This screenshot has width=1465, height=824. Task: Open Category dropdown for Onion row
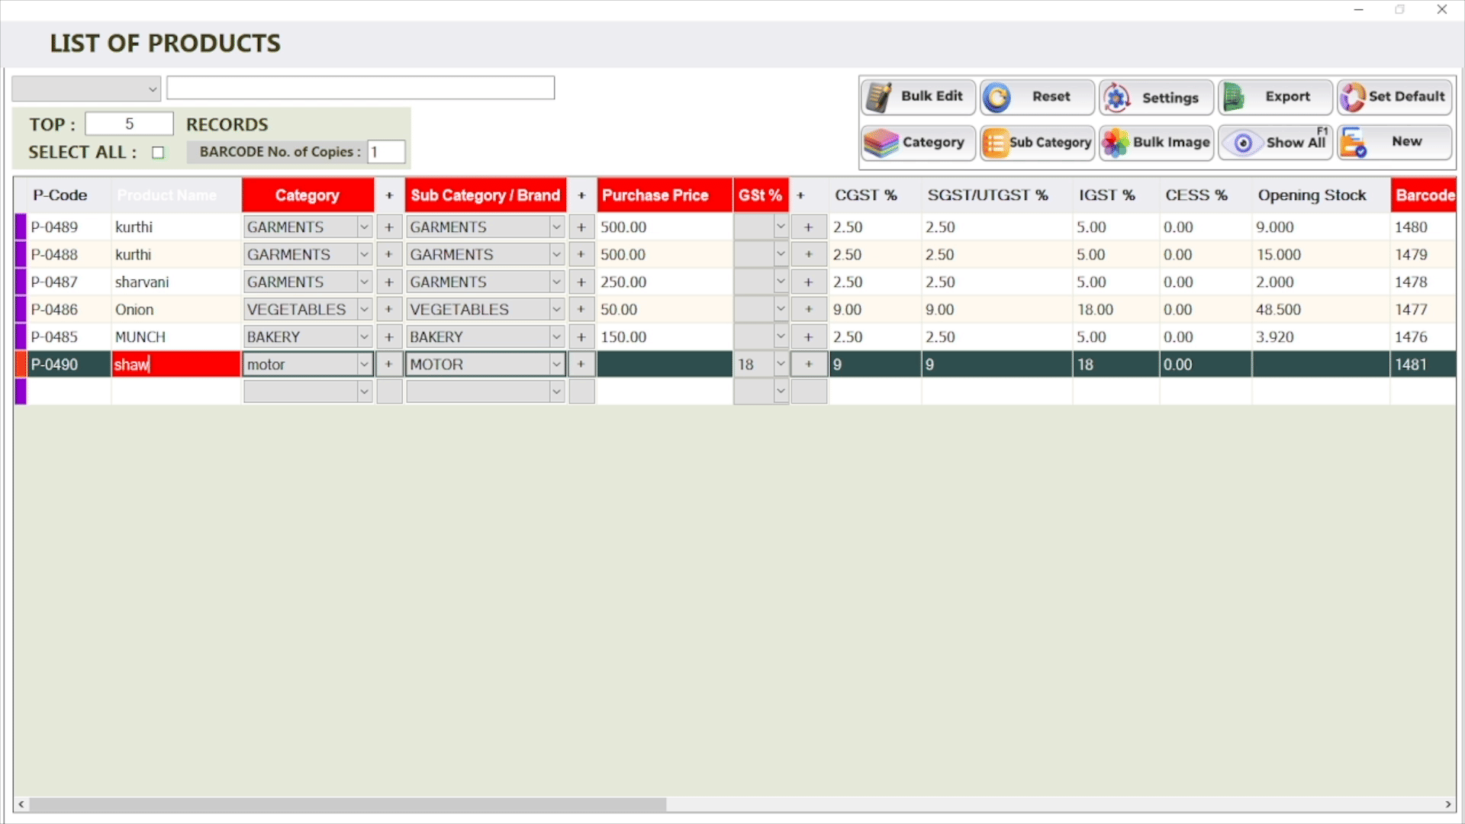point(364,310)
